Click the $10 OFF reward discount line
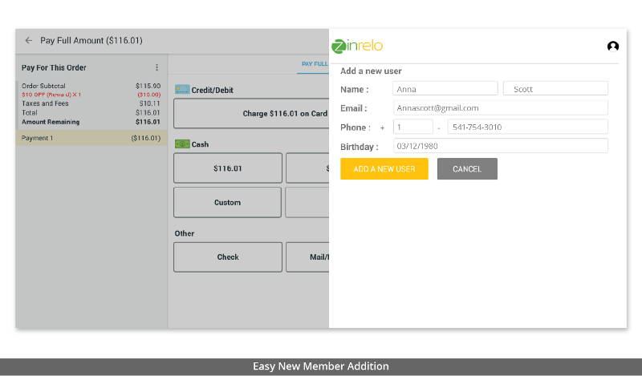This screenshot has height=376, width=642. click(x=91, y=95)
